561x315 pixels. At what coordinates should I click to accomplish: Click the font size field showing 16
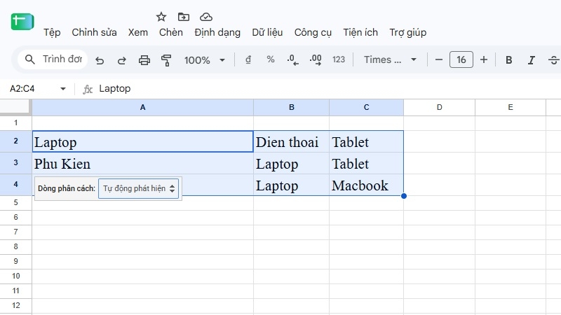461,59
